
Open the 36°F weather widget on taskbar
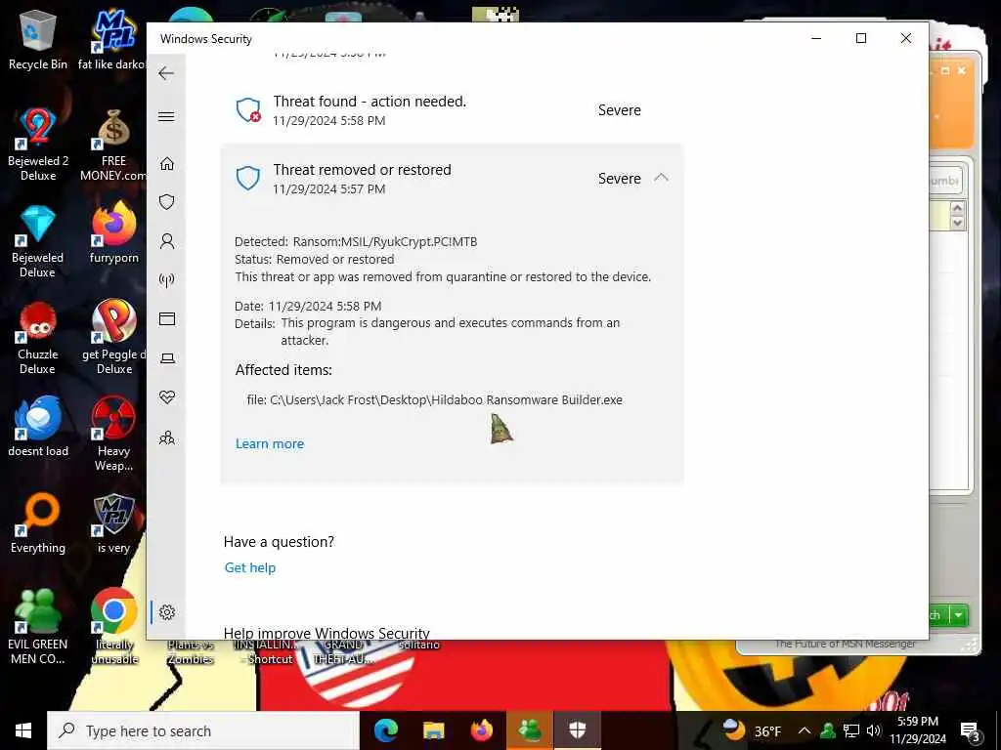752,730
